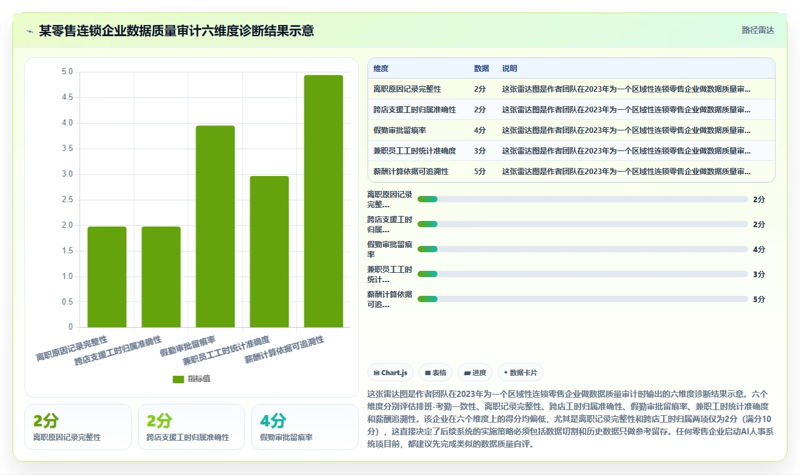The image size is (800, 475).
Task: Click 5分 value in 薪酬计算依据可追溯性 table row
Action: coord(479,172)
